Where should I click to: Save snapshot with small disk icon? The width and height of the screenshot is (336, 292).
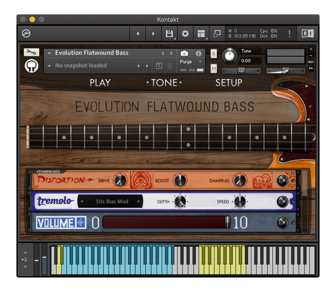tap(159, 66)
